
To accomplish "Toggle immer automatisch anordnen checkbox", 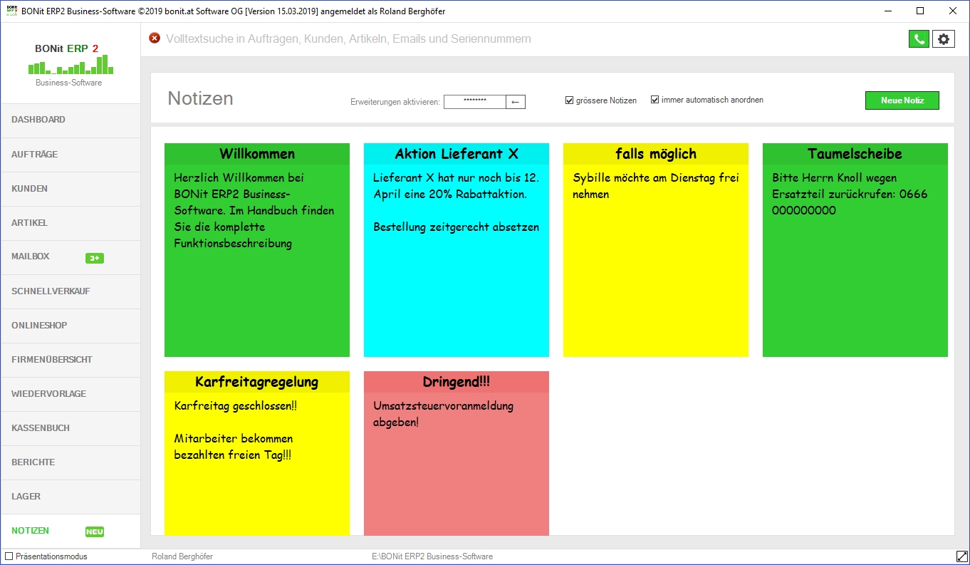I will click(x=655, y=100).
